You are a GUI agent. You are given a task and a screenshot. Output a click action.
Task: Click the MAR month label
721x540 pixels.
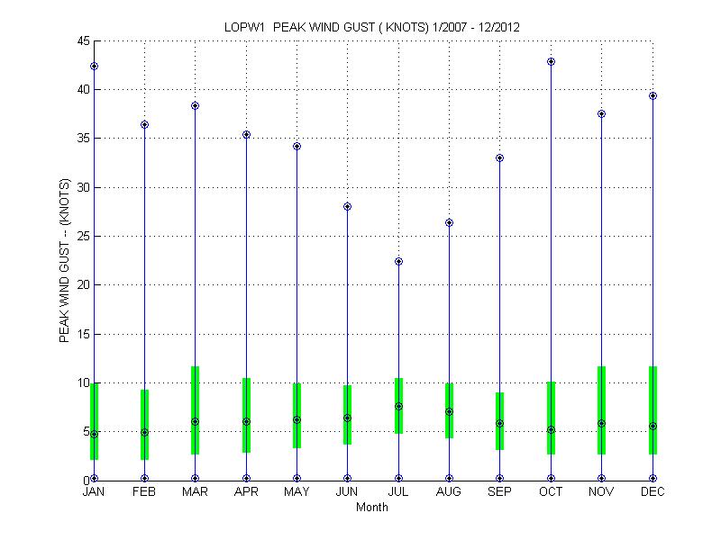point(195,491)
